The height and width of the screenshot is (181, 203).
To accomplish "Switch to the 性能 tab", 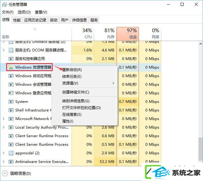I will [17, 20].
